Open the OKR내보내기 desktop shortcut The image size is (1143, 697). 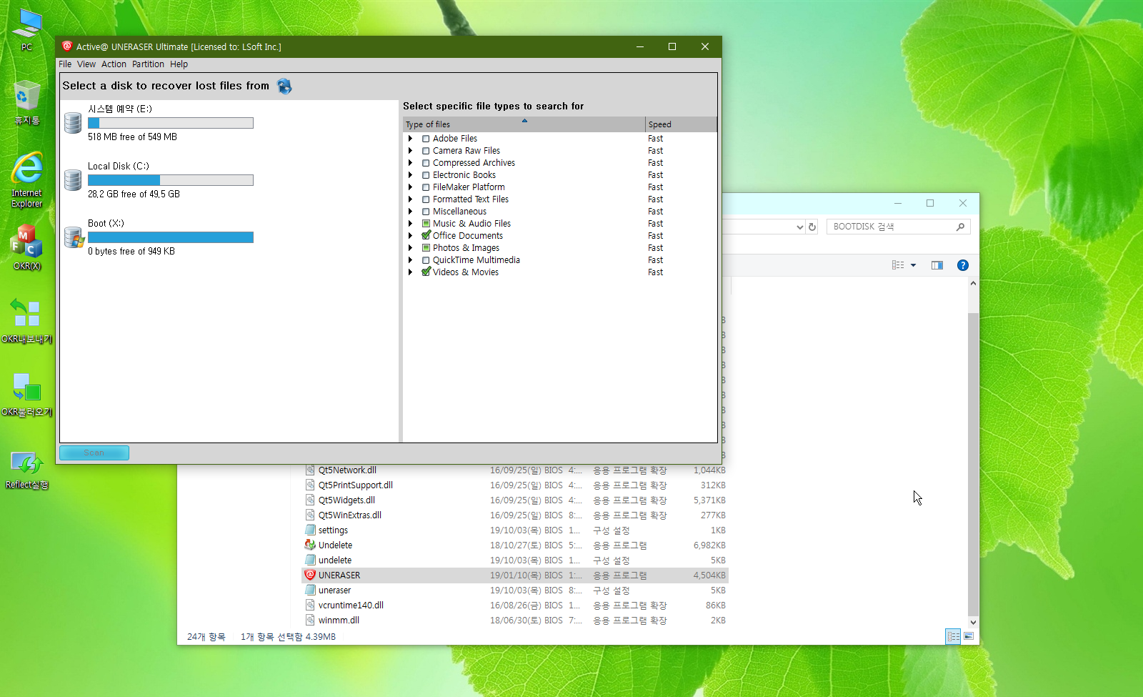[x=26, y=314]
